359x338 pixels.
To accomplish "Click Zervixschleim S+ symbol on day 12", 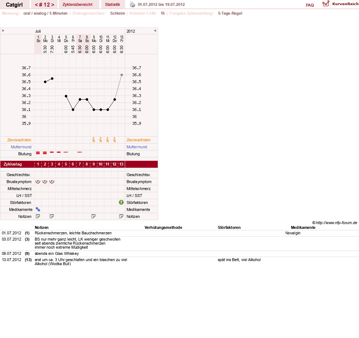I will point(114,140).
